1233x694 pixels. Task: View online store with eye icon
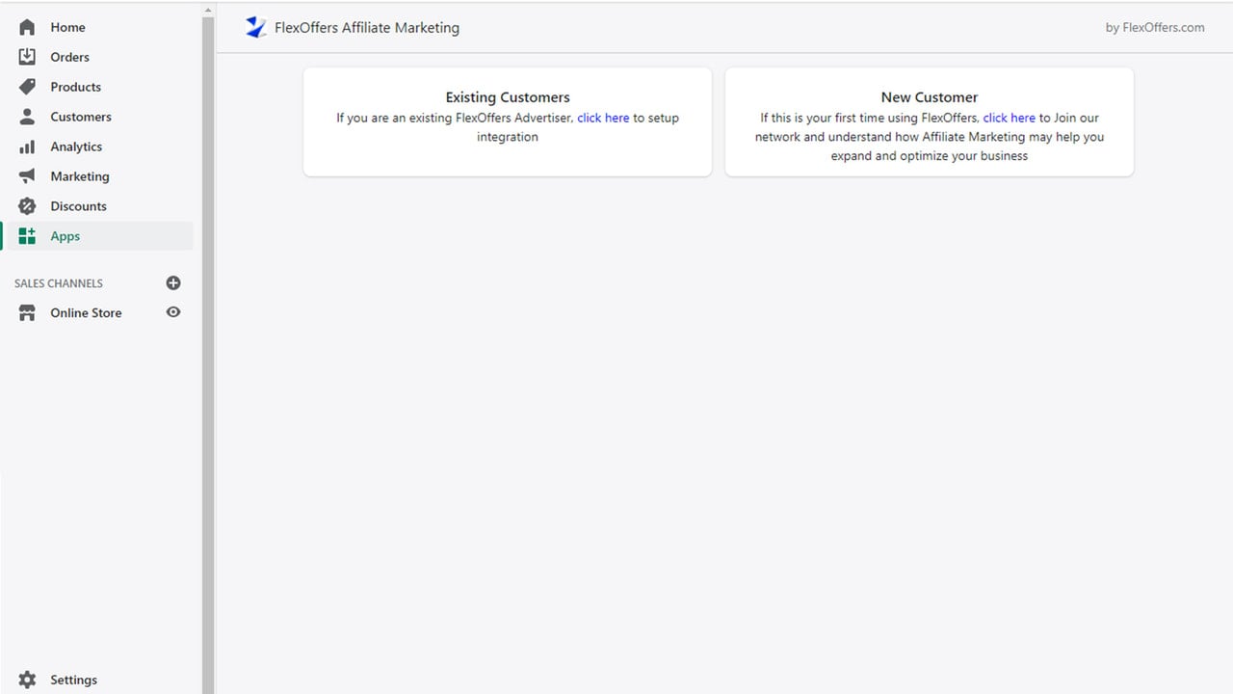173,312
